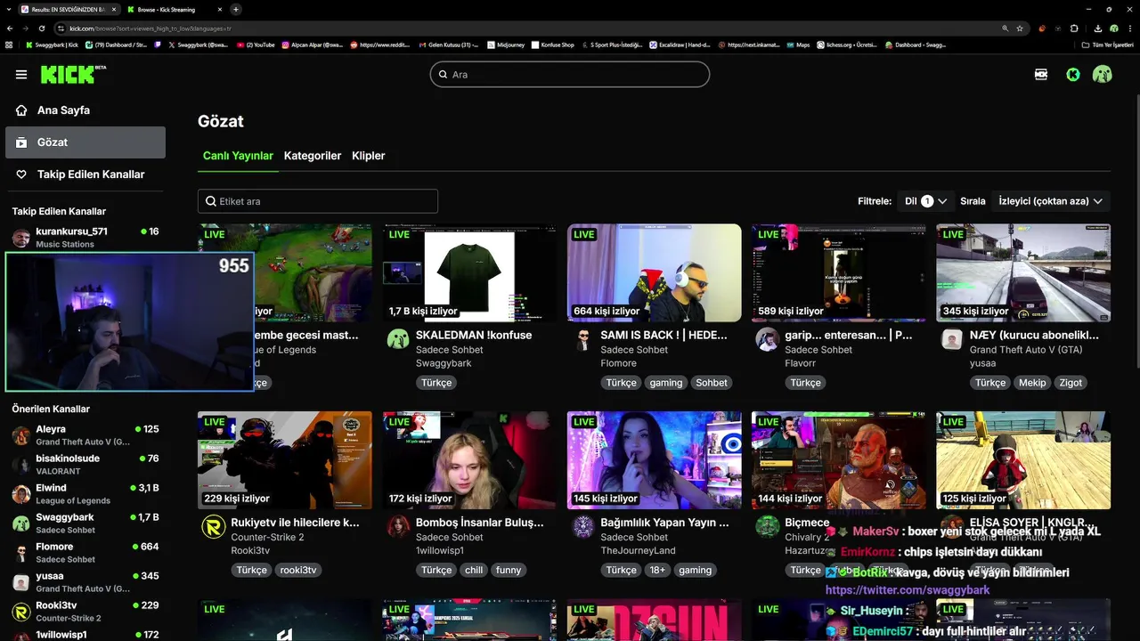Screen dimensions: 1140x641
Task: Click the browser back arrow
Action: click(x=9, y=28)
